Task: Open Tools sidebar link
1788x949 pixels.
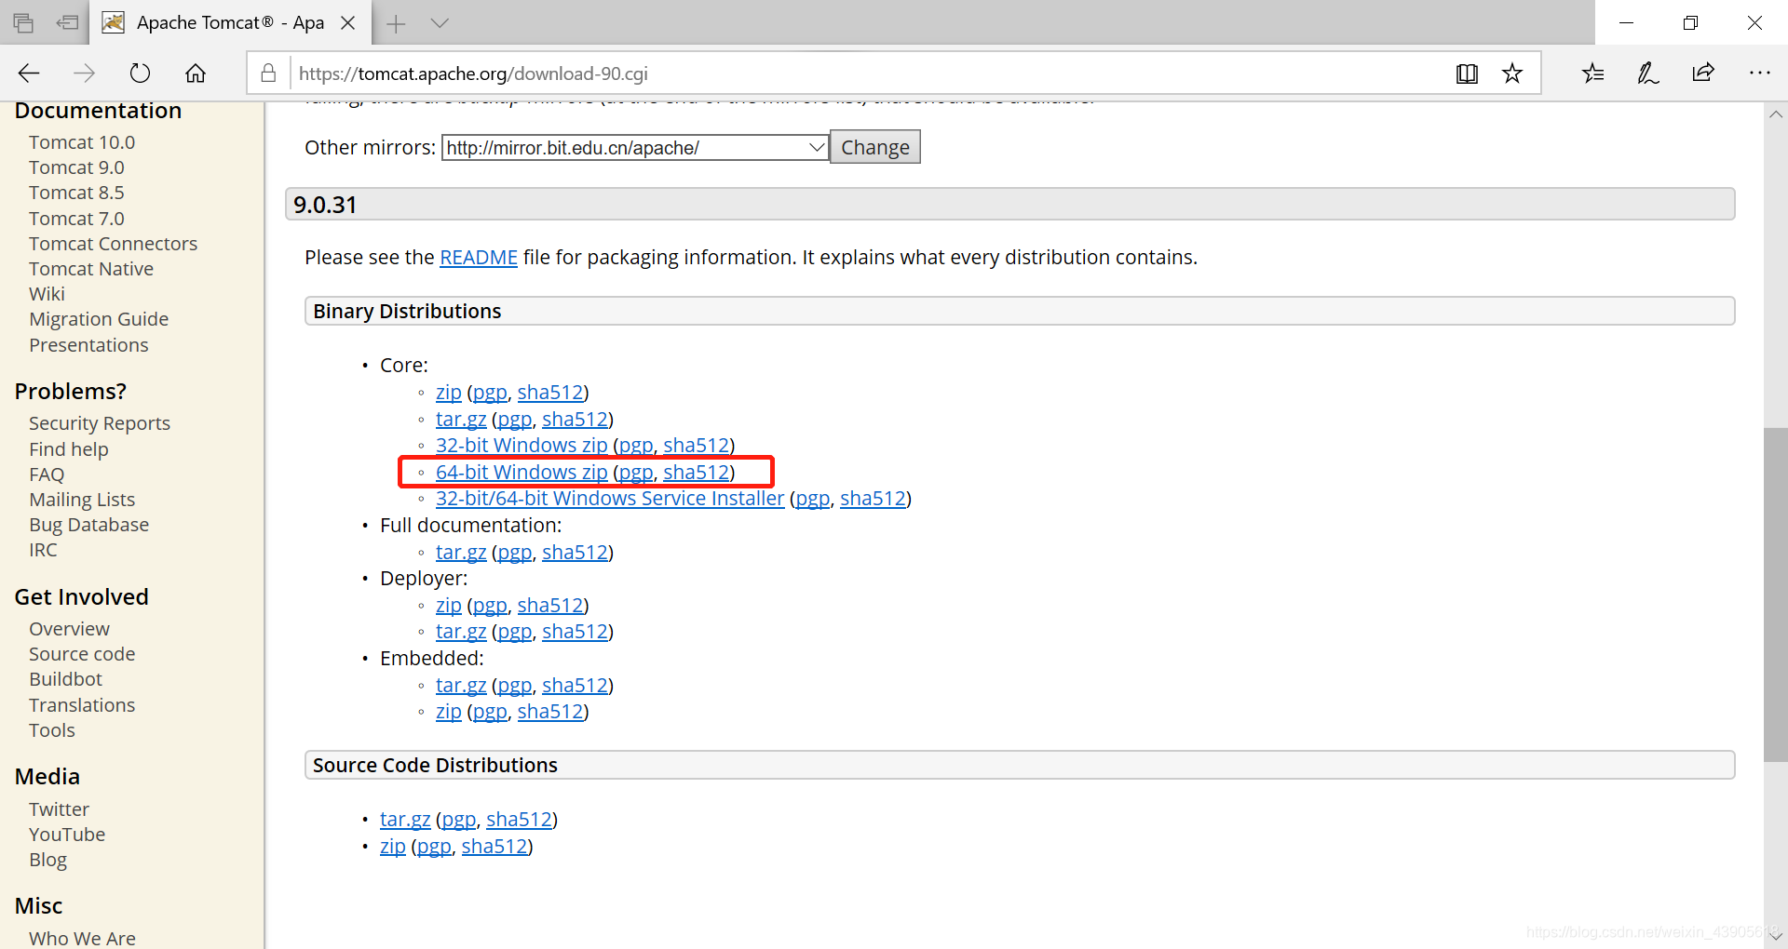Action: (x=52, y=730)
